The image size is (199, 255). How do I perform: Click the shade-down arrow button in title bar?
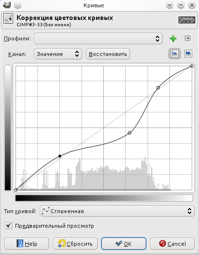[170, 5]
